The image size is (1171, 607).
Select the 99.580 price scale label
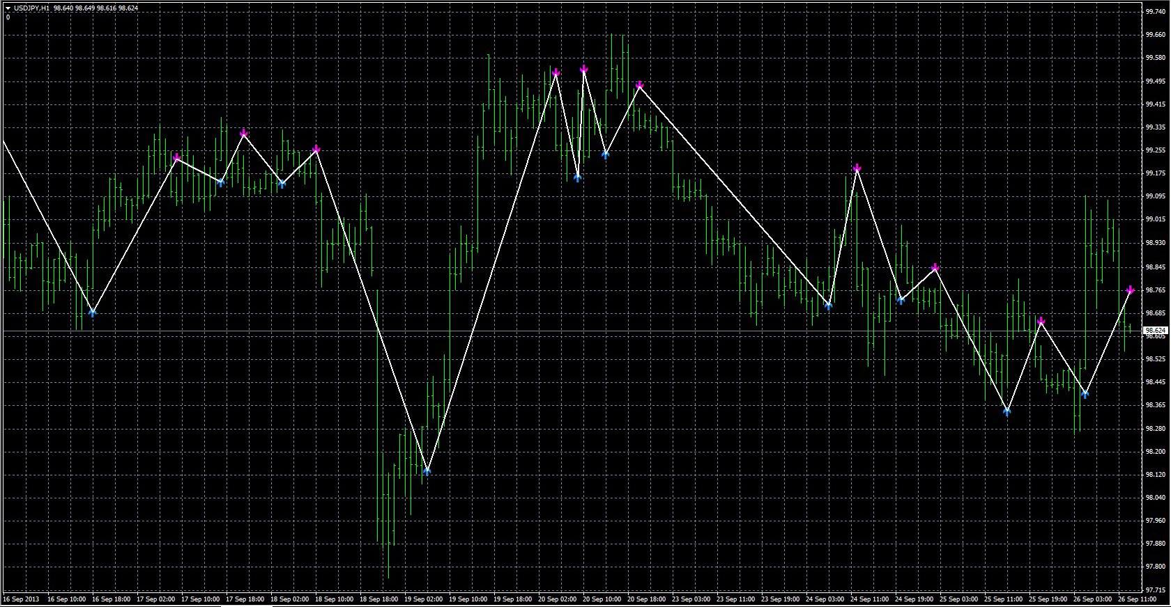(x=1155, y=58)
